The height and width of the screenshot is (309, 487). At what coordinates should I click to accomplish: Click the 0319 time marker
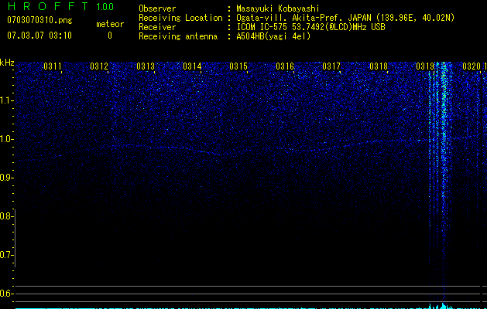coord(425,66)
